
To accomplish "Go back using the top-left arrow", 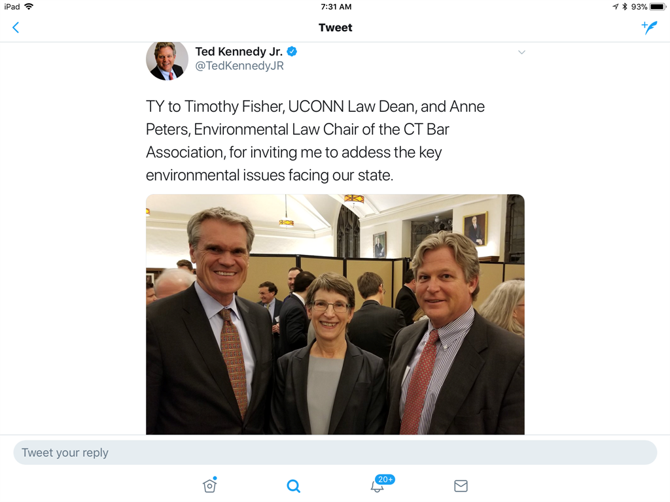I will [16, 27].
